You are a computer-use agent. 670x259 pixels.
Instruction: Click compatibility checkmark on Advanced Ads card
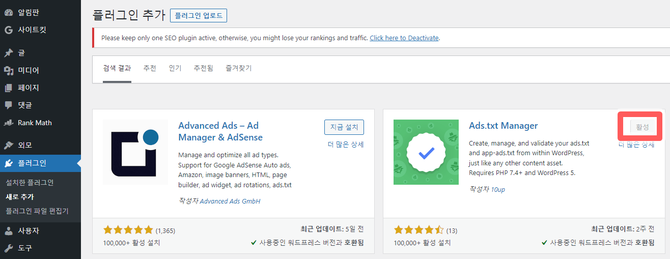coord(254,243)
